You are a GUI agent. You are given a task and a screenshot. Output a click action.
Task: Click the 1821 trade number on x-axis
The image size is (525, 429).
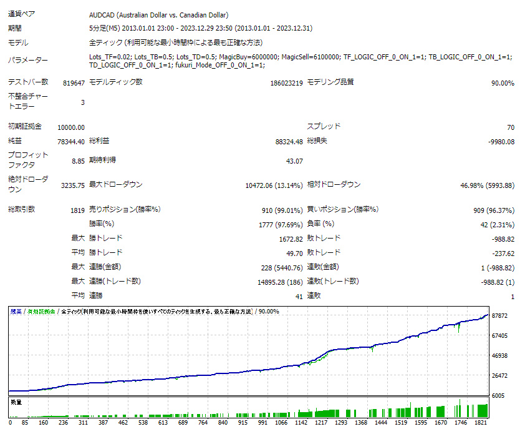(x=481, y=423)
